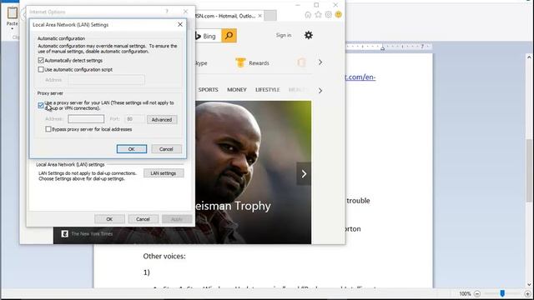Adjust the Word zoom slider handle
Viewport: 534px width, 300px height.
[x=502, y=293]
